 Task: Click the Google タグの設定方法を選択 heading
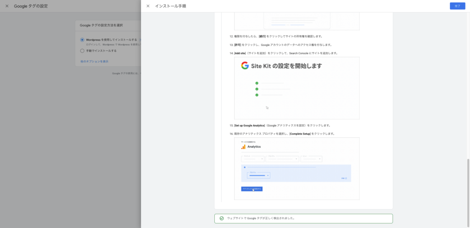click(x=101, y=25)
